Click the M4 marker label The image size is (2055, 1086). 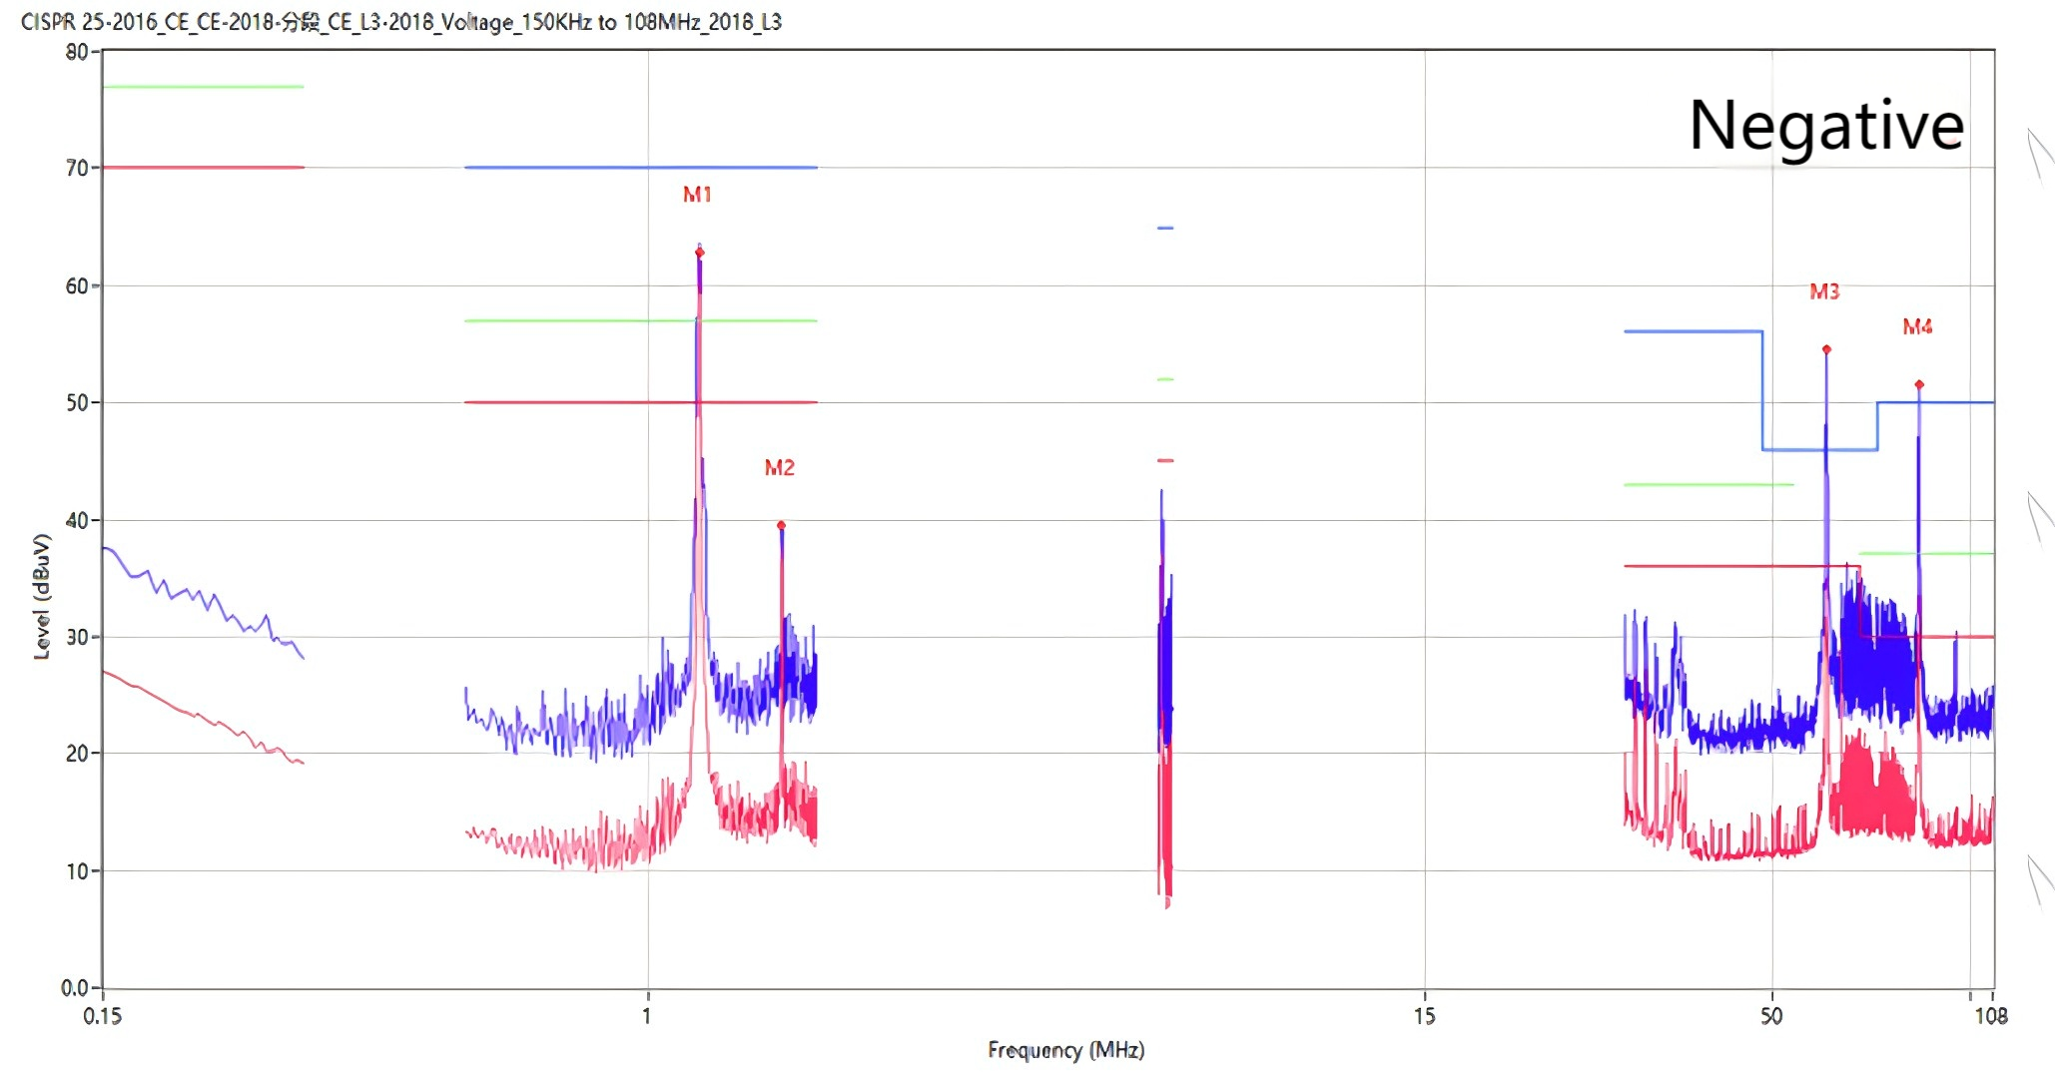(1917, 326)
